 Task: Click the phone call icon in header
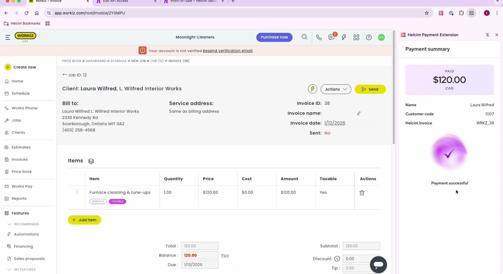tap(319, 37)
